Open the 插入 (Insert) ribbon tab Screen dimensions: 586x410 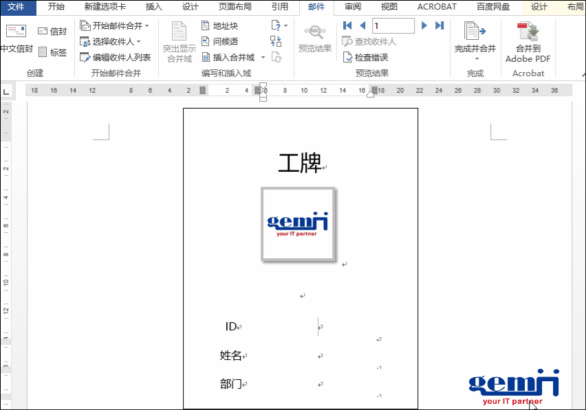pyautogui.click(x=153, y=7)
